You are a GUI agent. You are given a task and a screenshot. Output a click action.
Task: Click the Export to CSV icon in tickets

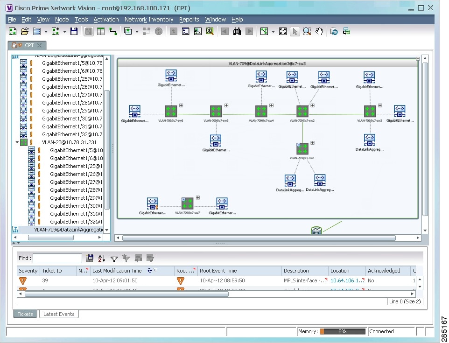(90, 258)
